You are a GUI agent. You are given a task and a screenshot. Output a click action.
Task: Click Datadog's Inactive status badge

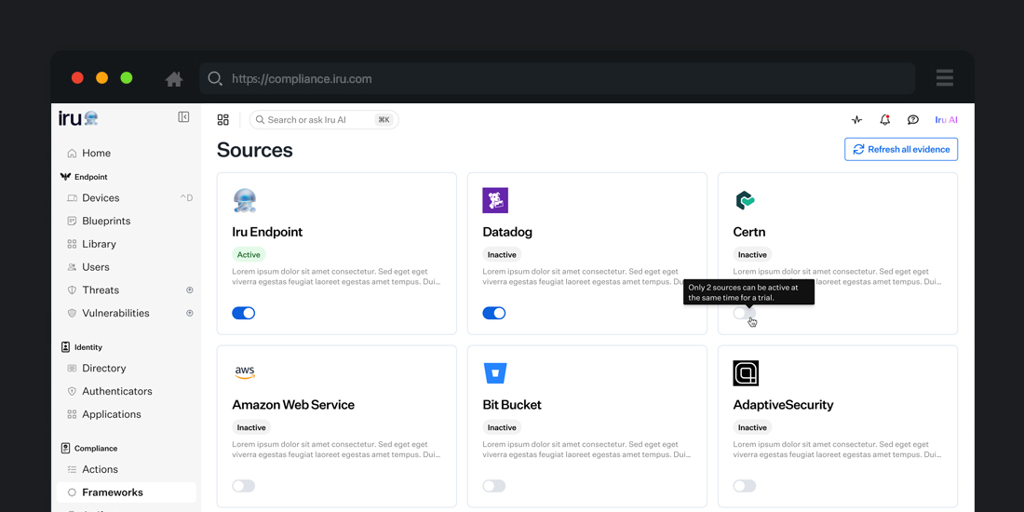[x=502, y=255]
